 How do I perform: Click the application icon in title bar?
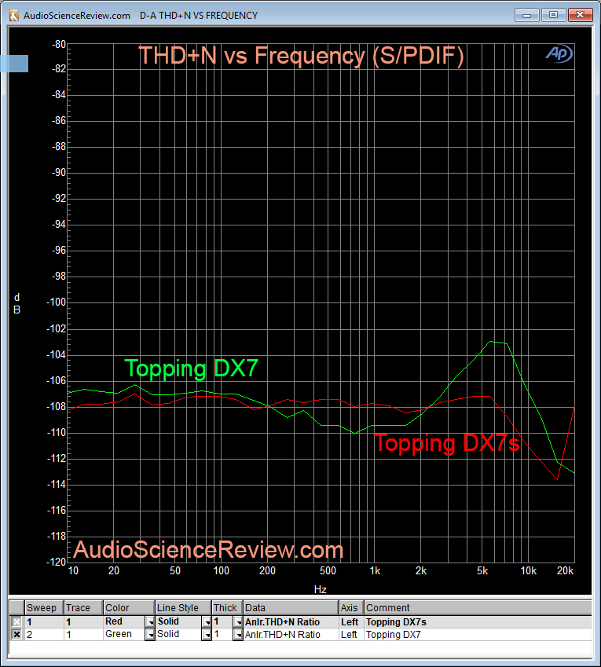[x=14, y=16]
